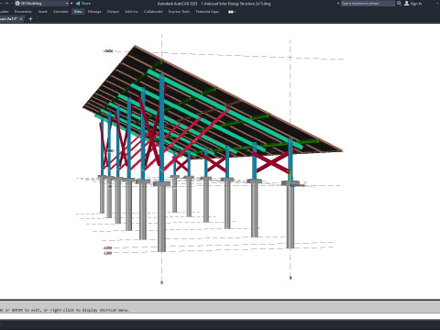Viewport: 440px width, 330px height.
Task: Click the command line prompt bar
Action: coord(220,310)
